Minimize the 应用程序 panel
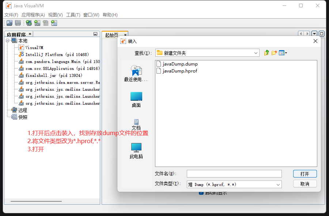This screenshot has height=216, width=329. tap(95, 34)
